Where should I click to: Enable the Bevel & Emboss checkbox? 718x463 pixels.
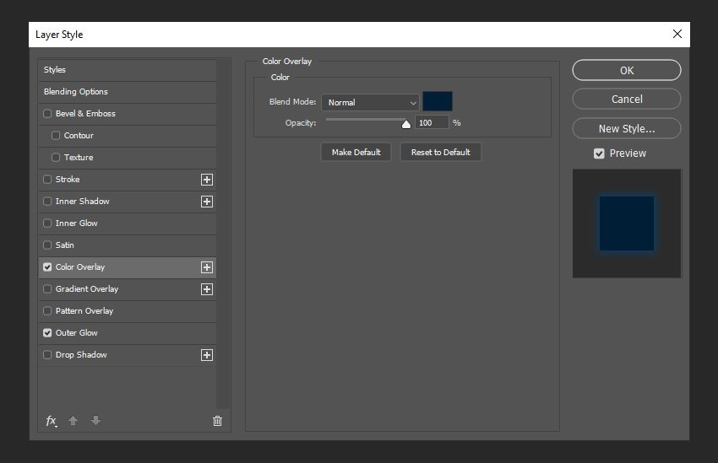[47, 113]
